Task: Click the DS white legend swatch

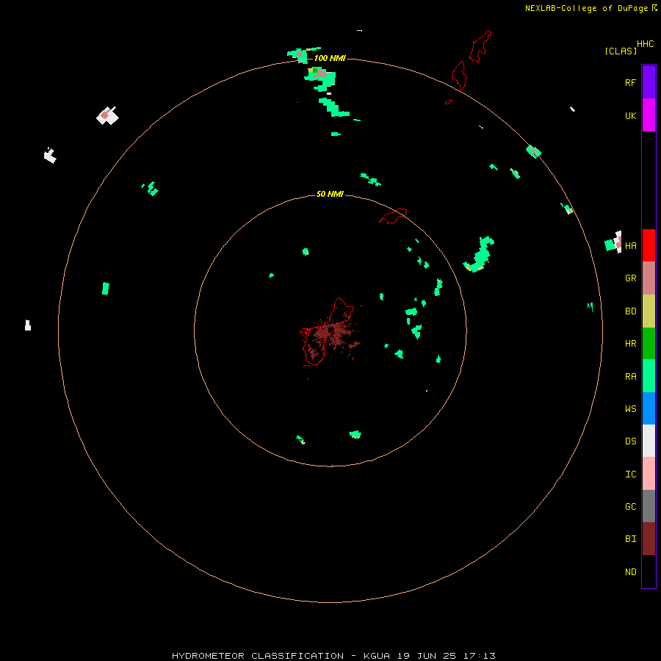Action: [x=649, y=441]
